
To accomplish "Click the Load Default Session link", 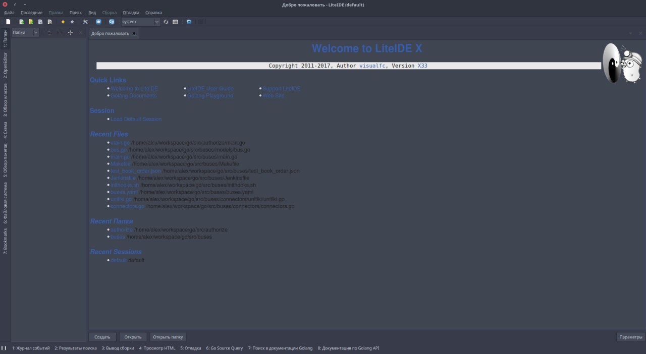I will click(136, 119).
